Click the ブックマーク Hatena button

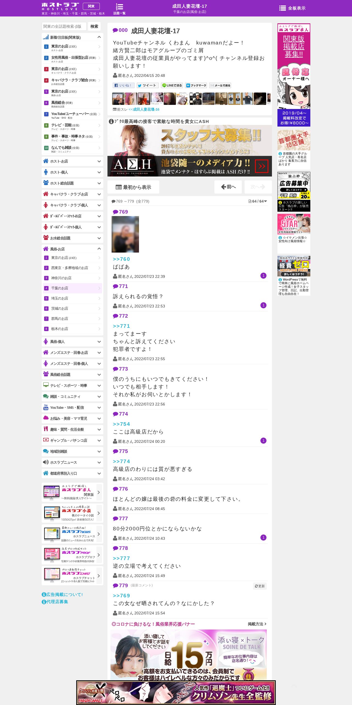pyautogui.click(x=196, y=85)
